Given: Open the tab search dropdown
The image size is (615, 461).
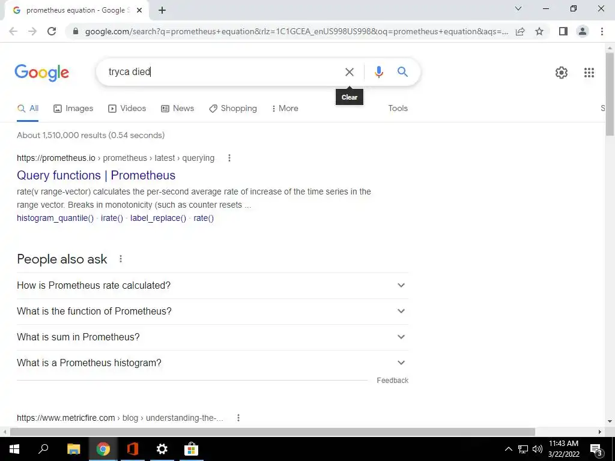Looking at the screenshot, I should tap(518, 8).
